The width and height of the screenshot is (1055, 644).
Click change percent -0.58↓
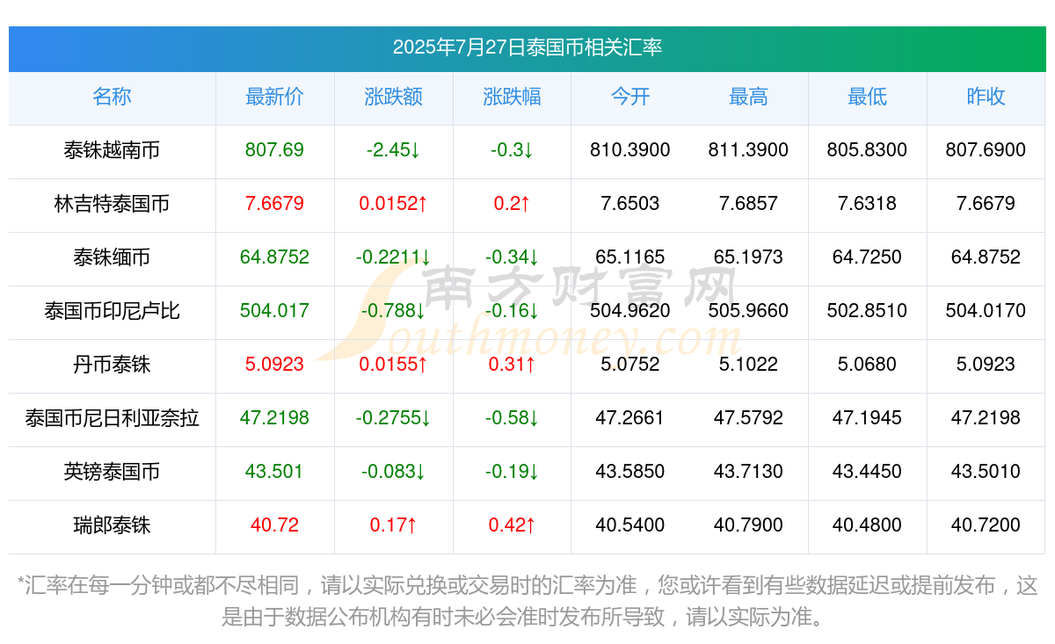point(512,418)
